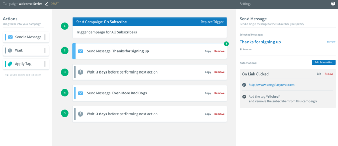Click the envelope icon on Send a Message action

(x=10, y=37)
